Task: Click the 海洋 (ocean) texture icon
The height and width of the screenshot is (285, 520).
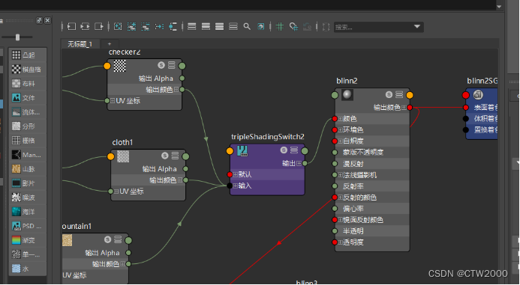Action: point(17,211)
